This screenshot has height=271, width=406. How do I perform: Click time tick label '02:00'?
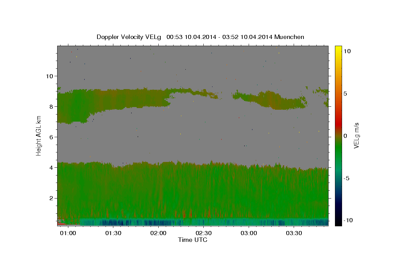[159, 233]
